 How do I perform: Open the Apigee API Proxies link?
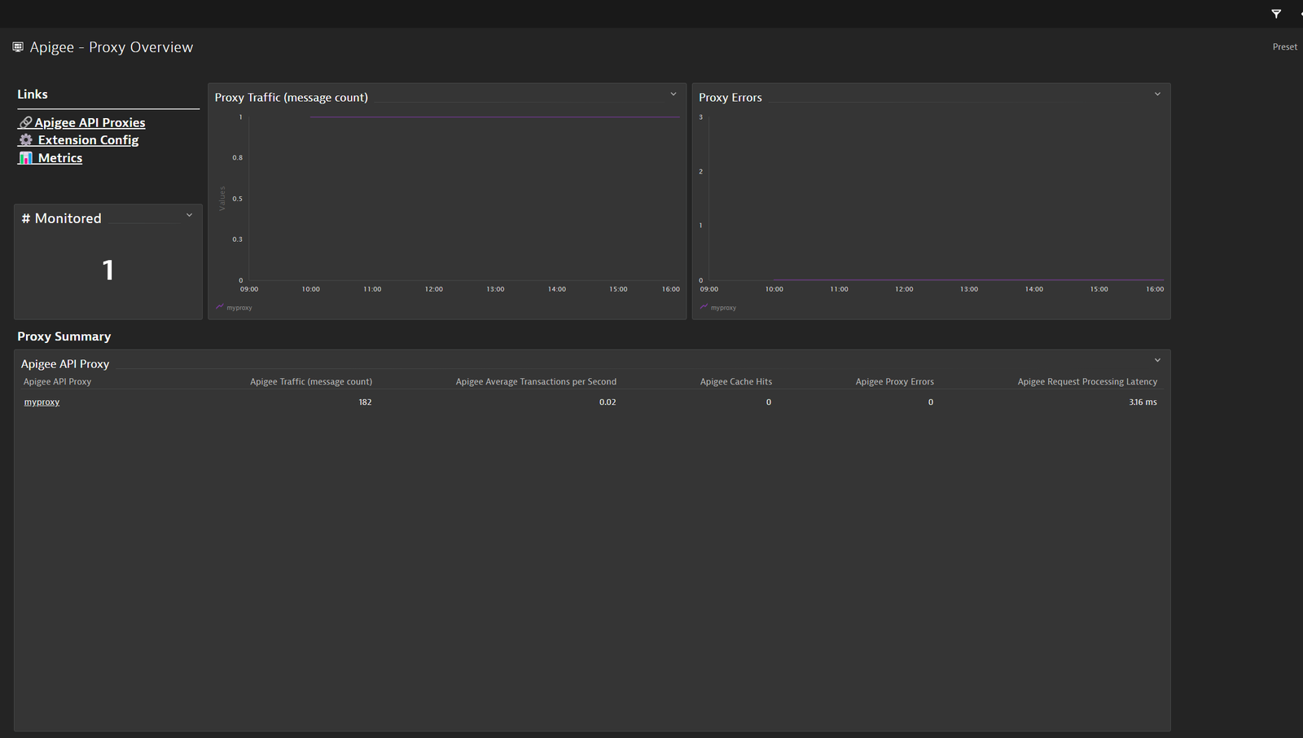pyautogui.click(x=90, y=122)
